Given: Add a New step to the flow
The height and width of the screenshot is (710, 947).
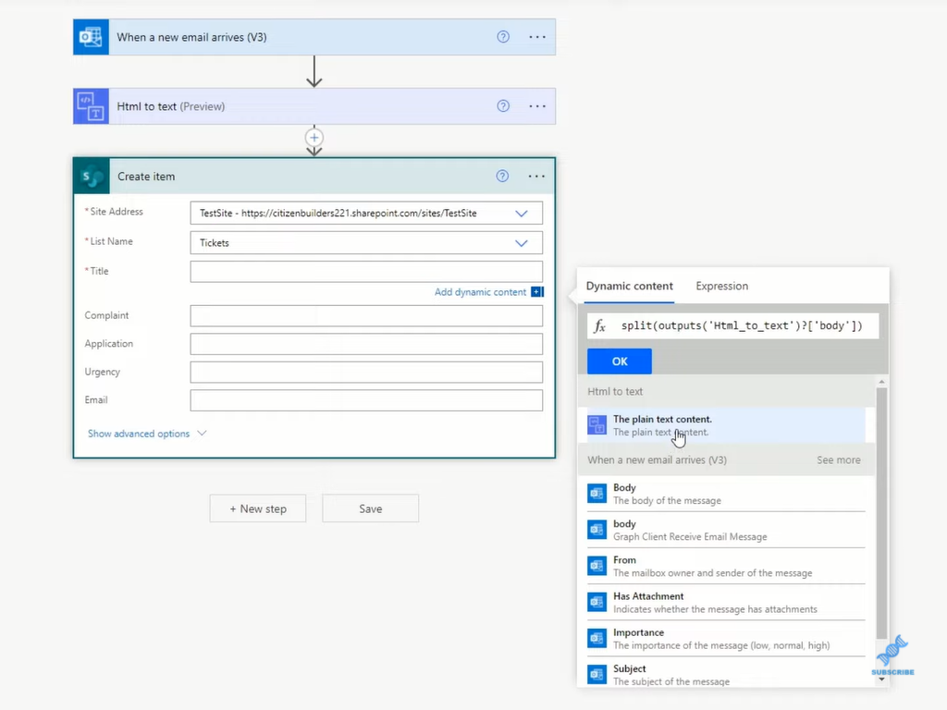Looking at the screenshot, I should coord(258,508).
